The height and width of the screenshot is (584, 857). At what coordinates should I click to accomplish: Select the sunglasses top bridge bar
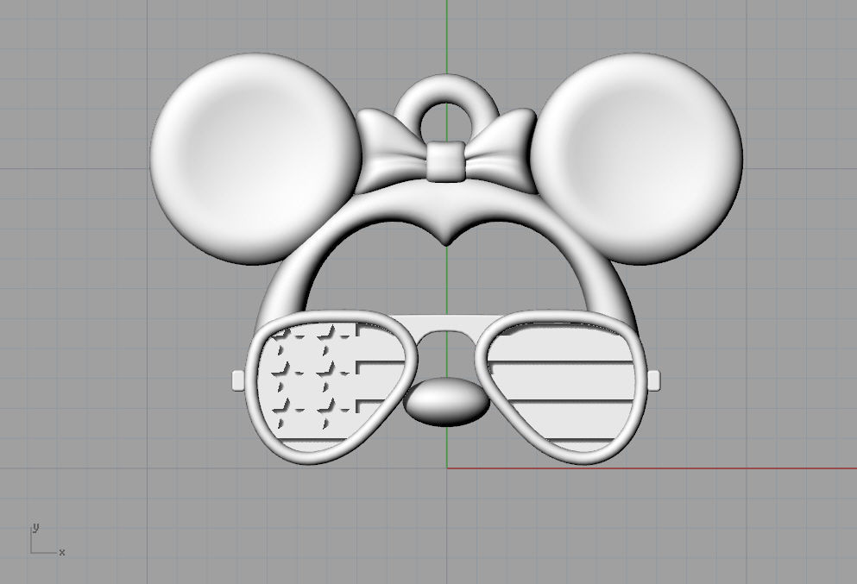[x=446, y=324]
